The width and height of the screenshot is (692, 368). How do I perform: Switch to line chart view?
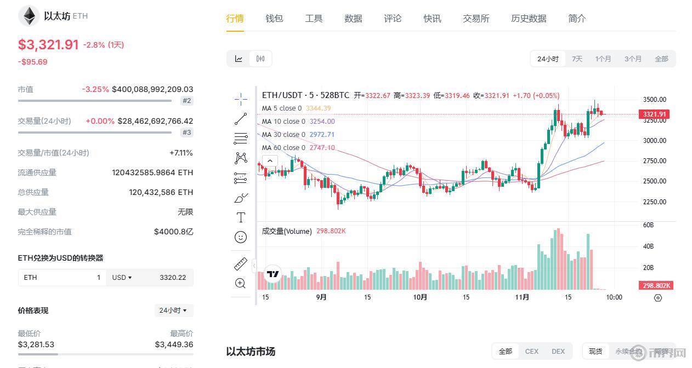point(239,59)
